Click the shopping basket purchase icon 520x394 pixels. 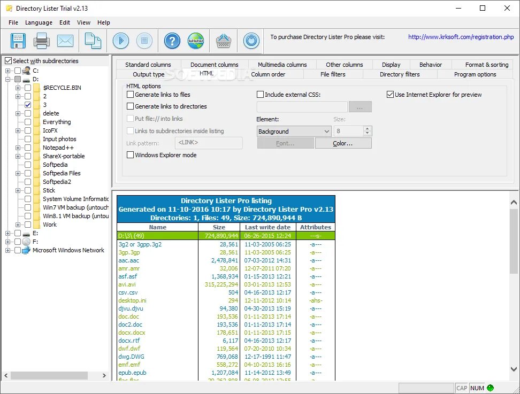(x=224, y=41)
